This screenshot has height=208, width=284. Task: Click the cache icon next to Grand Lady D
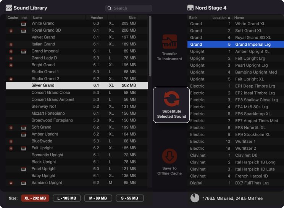pyautogui.click(x=11, y=58)
